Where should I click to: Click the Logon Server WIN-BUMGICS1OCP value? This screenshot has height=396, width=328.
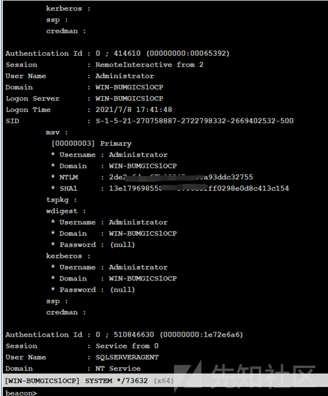(130, 98)
